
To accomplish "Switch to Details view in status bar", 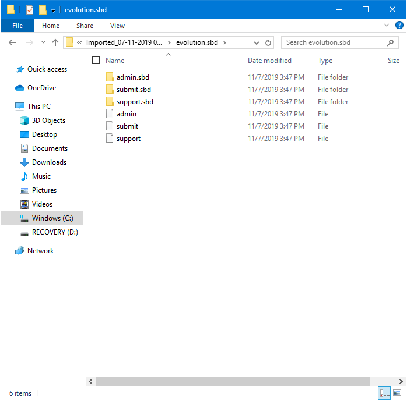I will tap(384, 393).
